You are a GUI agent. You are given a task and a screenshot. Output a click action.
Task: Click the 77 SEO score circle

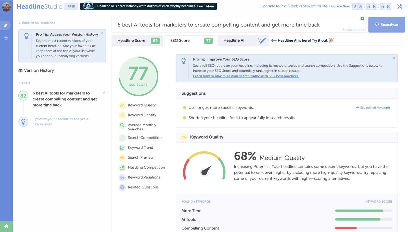138,76
